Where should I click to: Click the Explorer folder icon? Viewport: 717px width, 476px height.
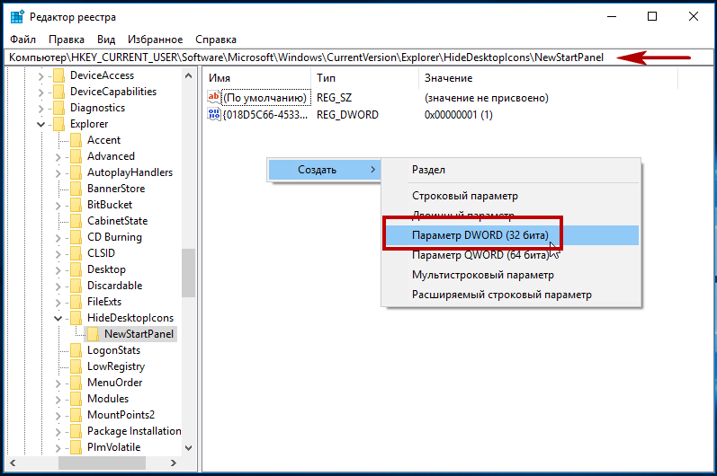pos(59,124)
